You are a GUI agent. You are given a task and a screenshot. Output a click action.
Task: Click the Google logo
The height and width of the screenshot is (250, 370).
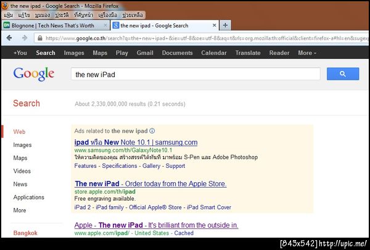coord(34,74)
